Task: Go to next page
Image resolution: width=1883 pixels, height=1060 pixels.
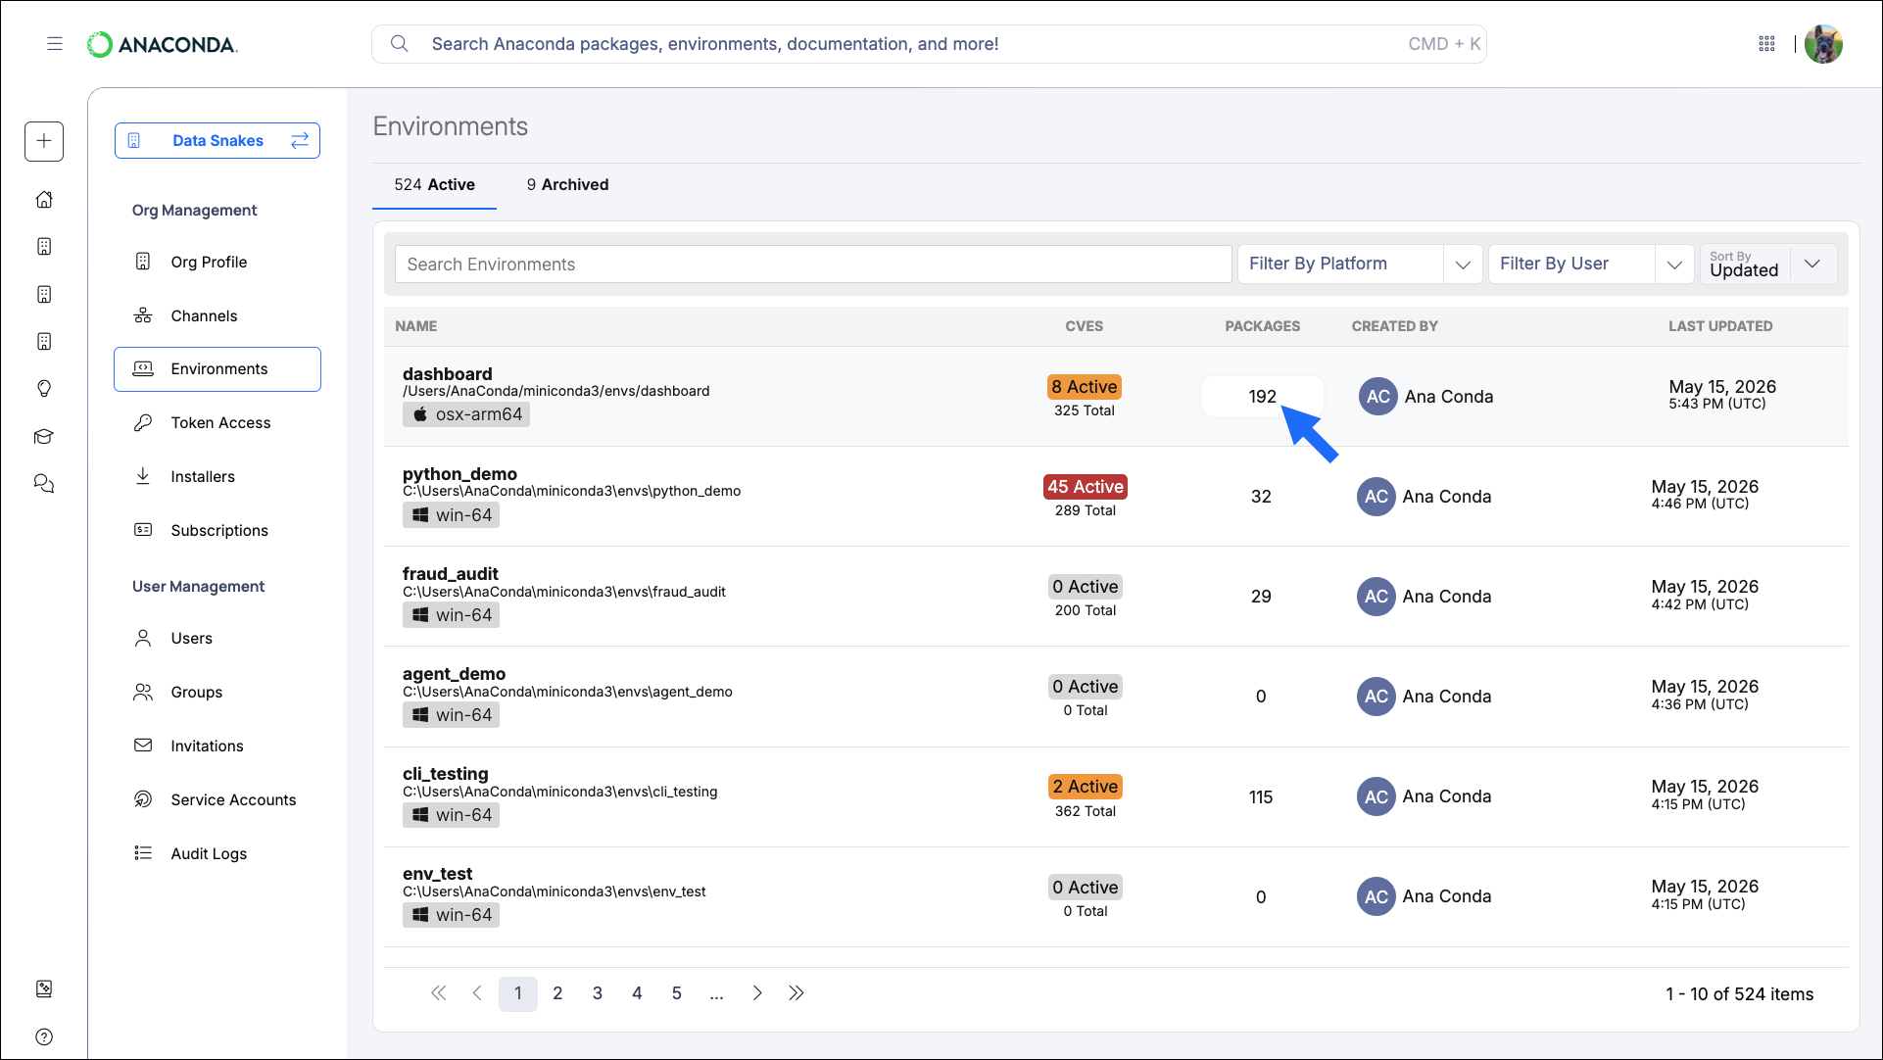Action: pos(756,993)
